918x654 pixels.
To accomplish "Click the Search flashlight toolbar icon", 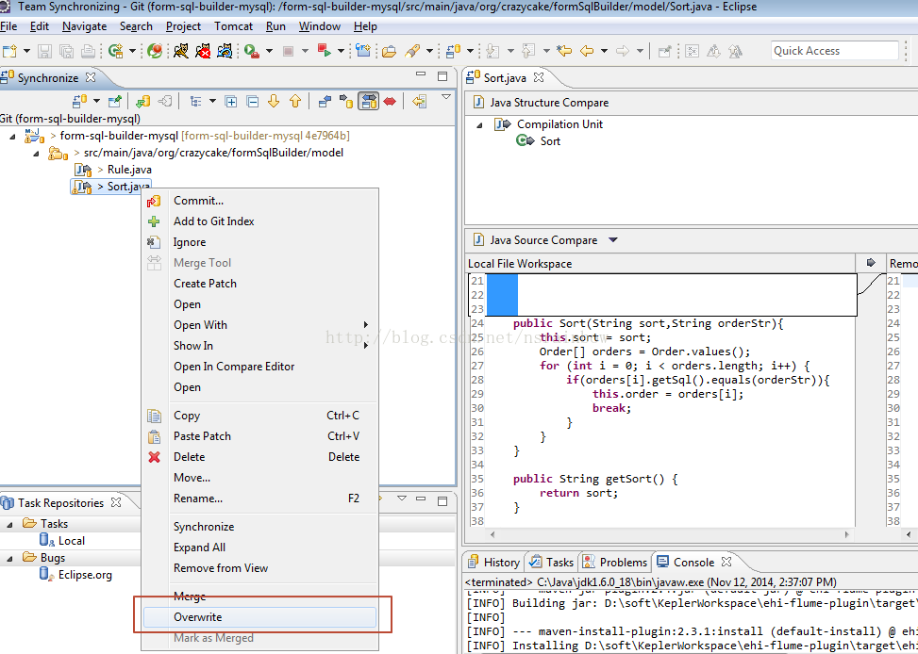I will 412,52.
